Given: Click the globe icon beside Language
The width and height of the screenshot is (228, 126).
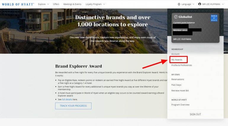Looking at the screenshot, I should tap(179, 4).
